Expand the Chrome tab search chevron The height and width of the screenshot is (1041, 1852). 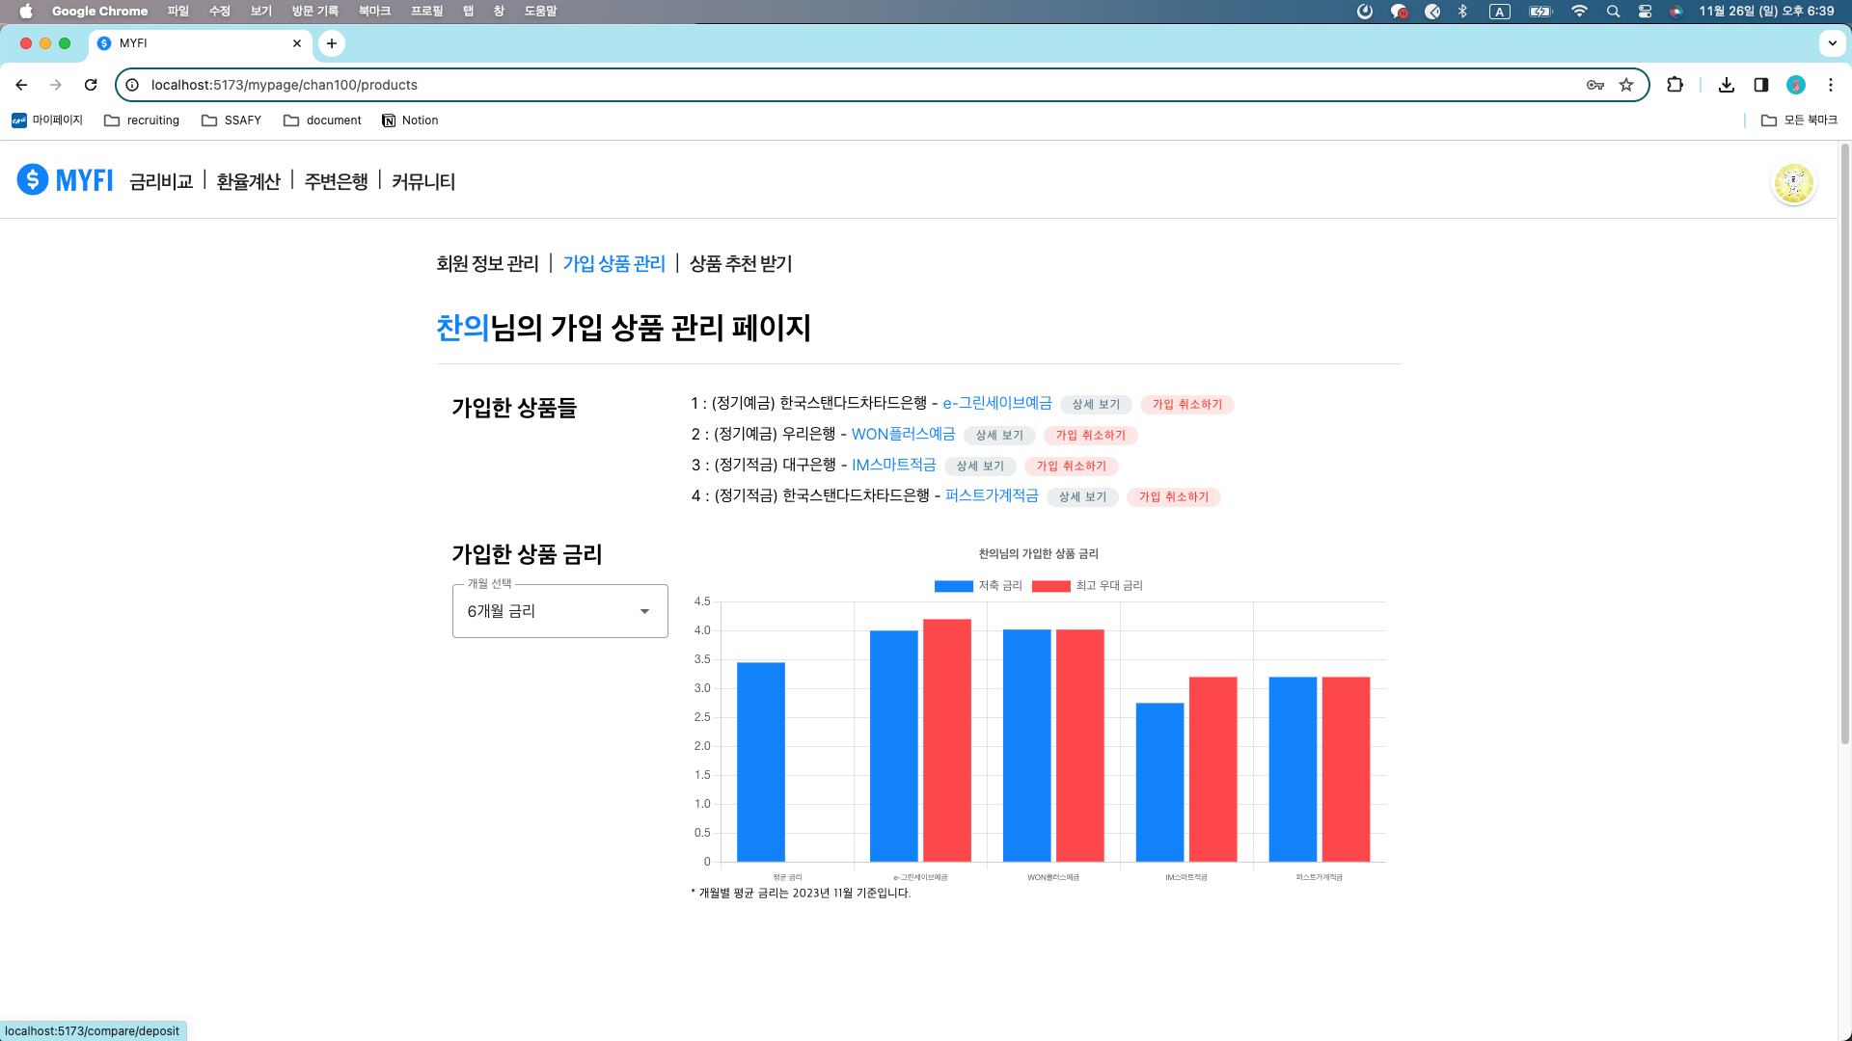[x=1832, y=43]
